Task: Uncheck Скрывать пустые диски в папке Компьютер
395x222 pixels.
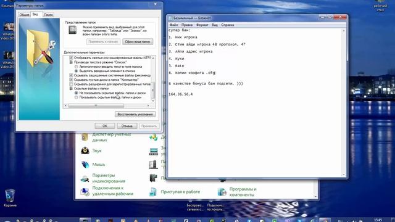Action: tap(71, 80)
